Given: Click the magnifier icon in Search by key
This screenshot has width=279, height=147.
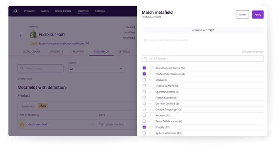Looking at the screenshot, I should click(22, 68).
